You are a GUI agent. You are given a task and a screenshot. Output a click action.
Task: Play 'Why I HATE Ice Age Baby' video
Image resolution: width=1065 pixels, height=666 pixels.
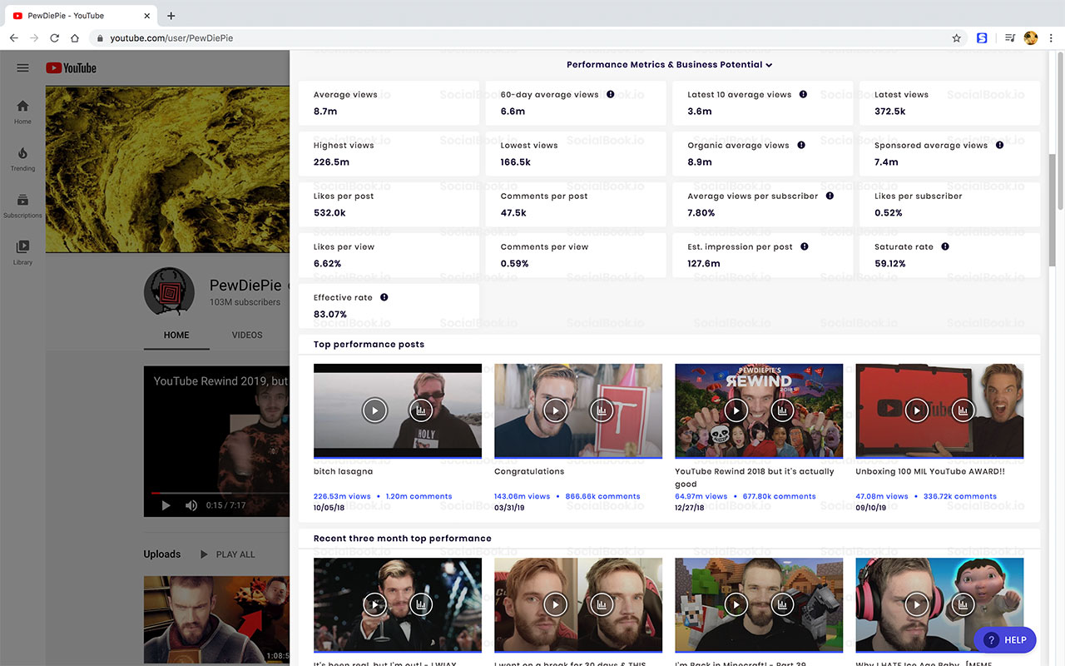click(x=917, y=604)
